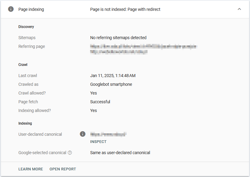Screen dimensions: 250x177
Task: Open help icon next to Google-selected canonical
Action: pos(70,153)
